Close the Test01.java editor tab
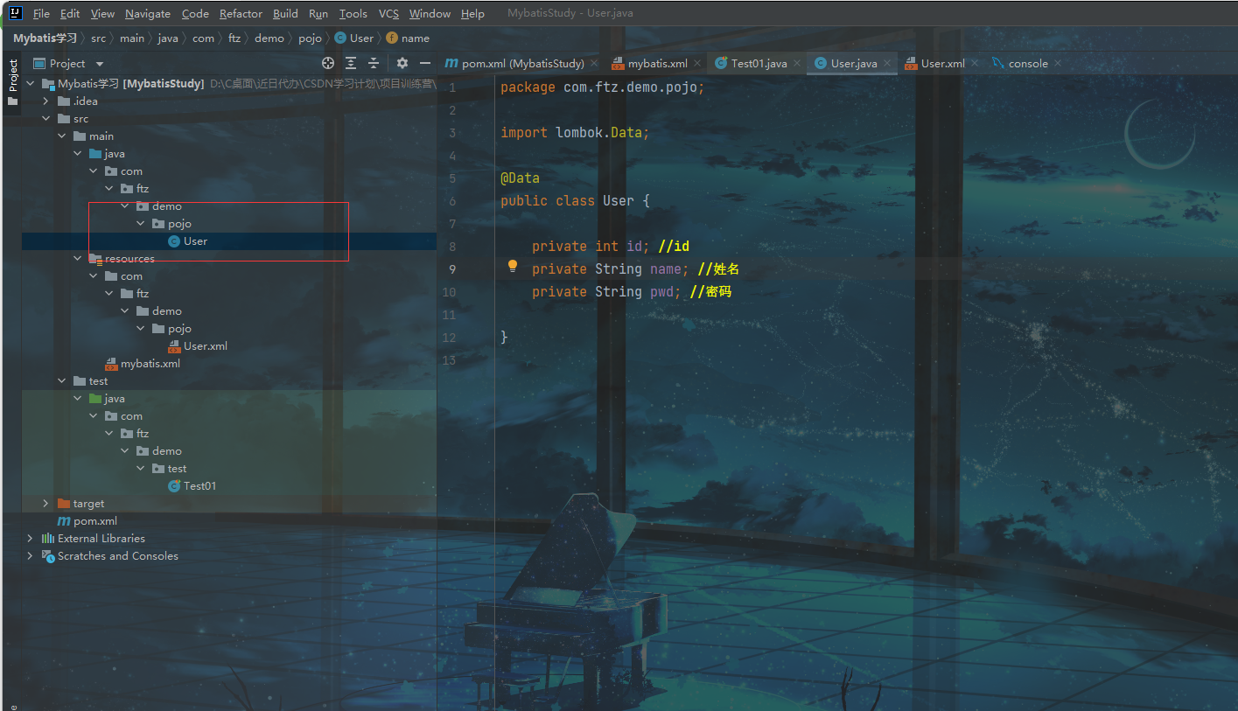The width and height of the screenshot is (1238, 711). point(796,63)
